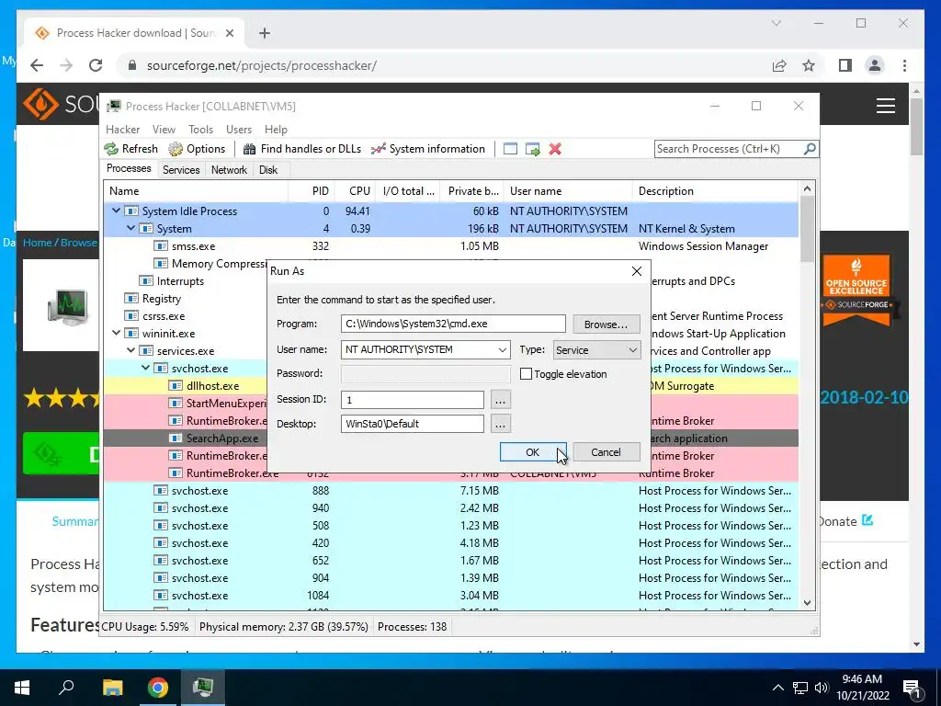Open the Users menu
The height and width of the screenshot is (706, 941).
click(x=239, y=129)
